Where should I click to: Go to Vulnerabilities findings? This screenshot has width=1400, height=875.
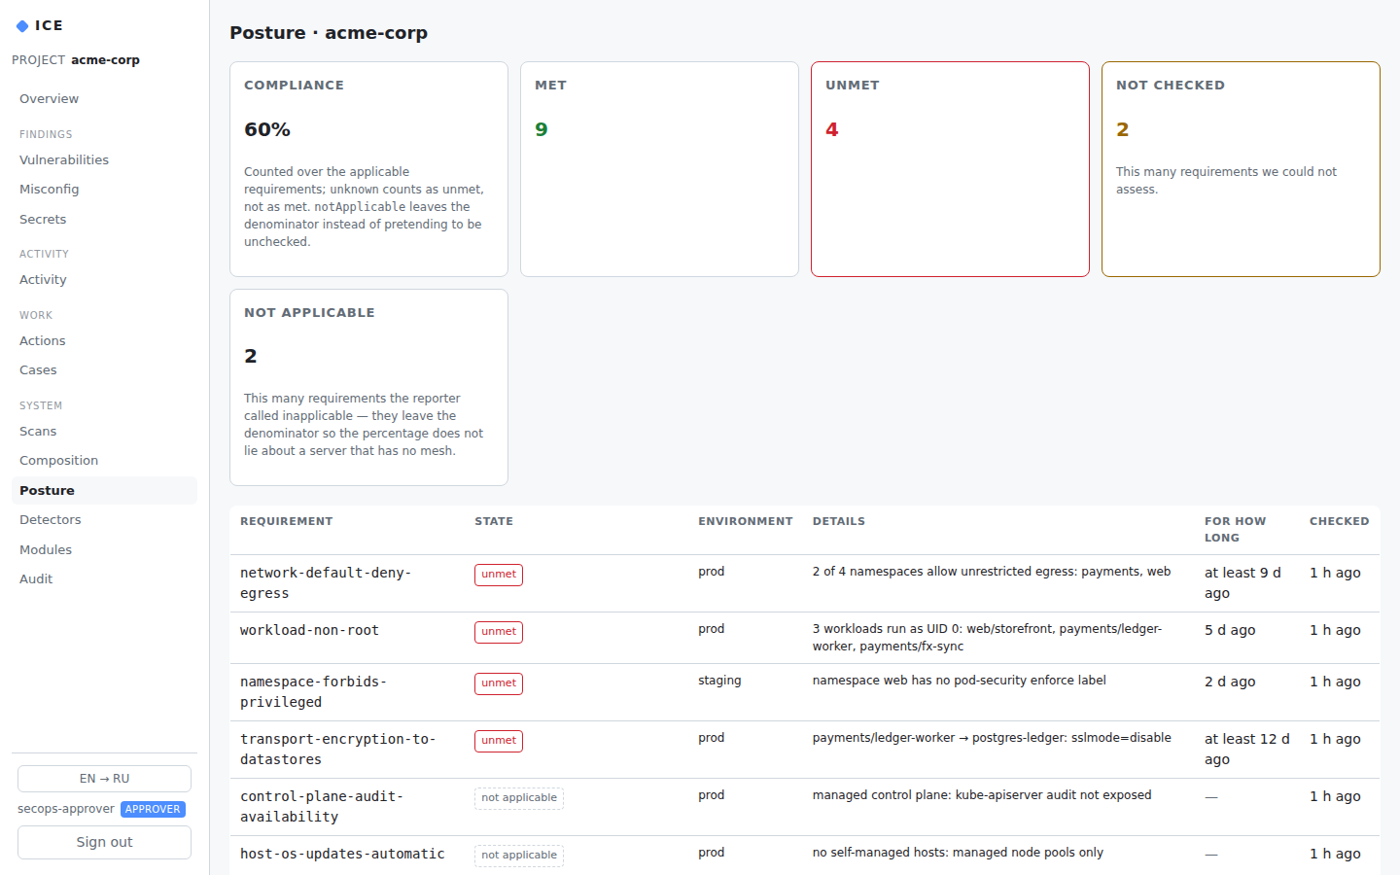[104, 160]
